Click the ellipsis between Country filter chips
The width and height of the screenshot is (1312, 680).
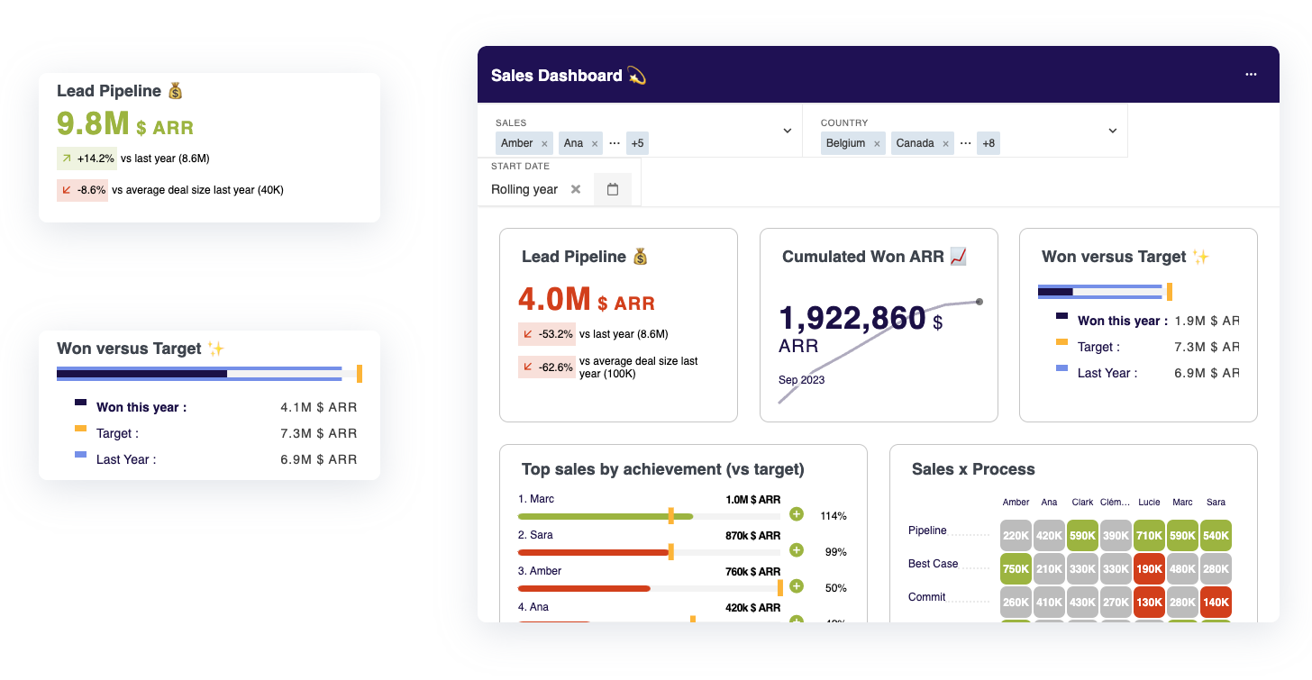[965, 142]
